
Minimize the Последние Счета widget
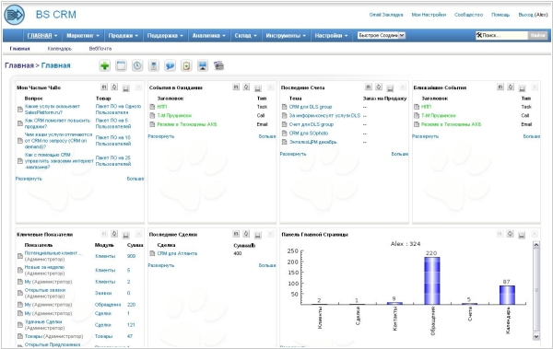coord(390,87)
